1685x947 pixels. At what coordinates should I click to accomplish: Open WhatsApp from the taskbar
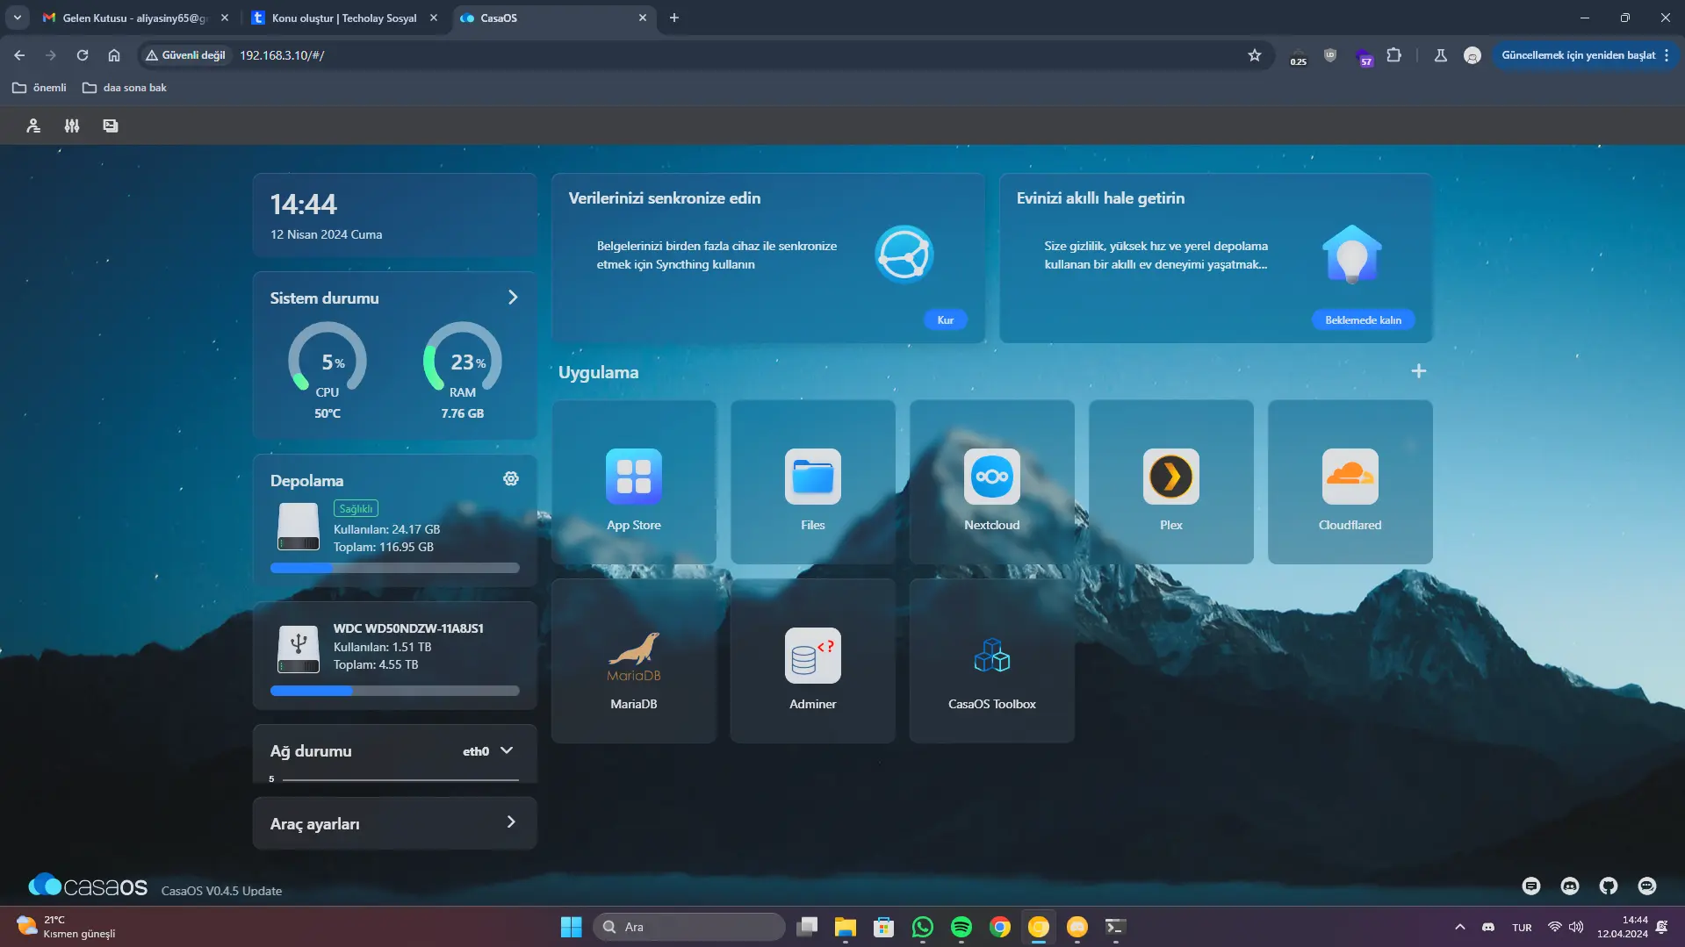[923, 927]
